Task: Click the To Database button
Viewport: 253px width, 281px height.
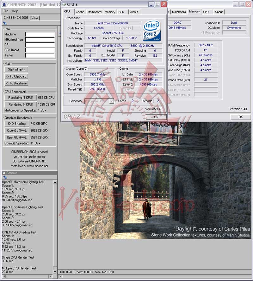Action: click(x=16, y=83)
